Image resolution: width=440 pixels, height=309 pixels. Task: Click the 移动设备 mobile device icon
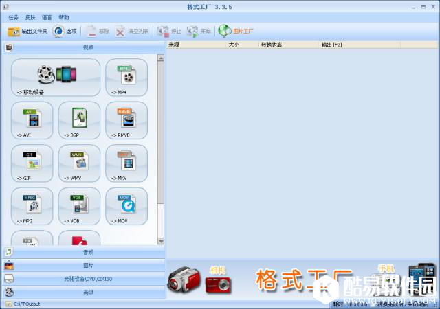(56, 77)
